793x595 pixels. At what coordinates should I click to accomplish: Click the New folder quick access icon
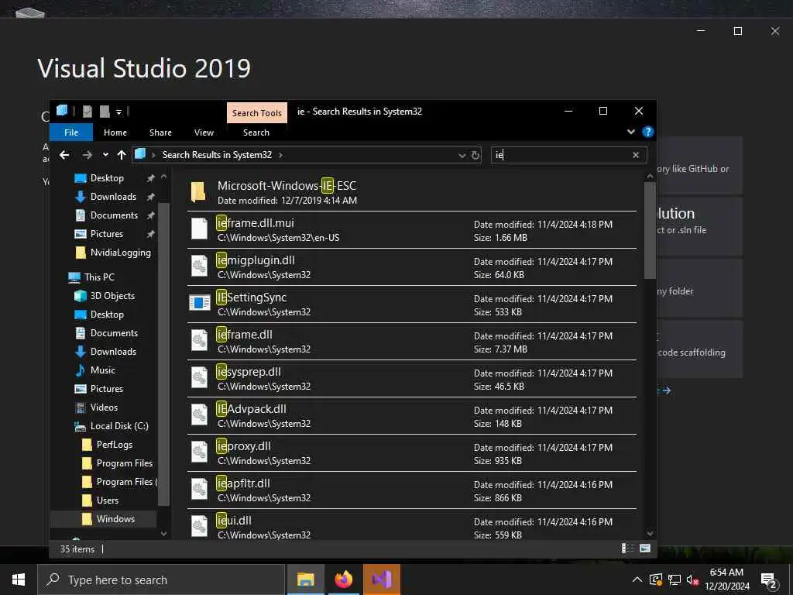click(x=105, y=112)
